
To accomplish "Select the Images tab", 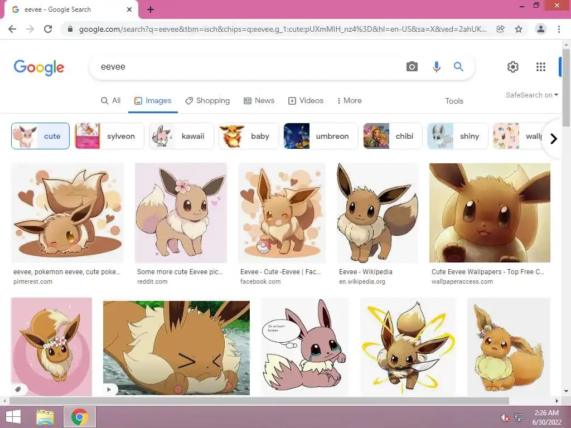I will pyautogui.click(x=153, y=100).
